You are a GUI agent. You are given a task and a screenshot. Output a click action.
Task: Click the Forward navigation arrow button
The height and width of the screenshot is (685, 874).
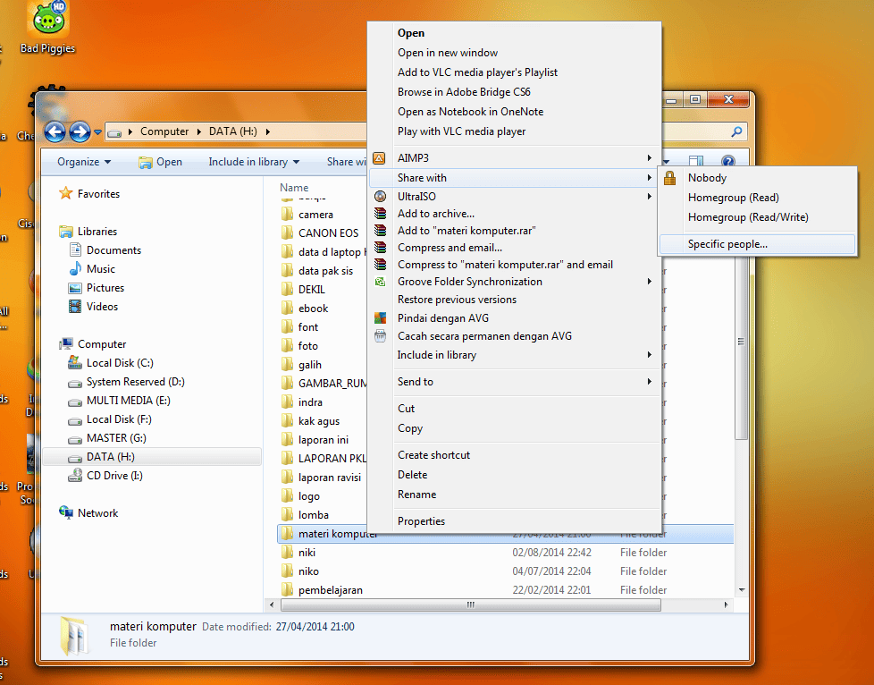[x=80, y=132]
